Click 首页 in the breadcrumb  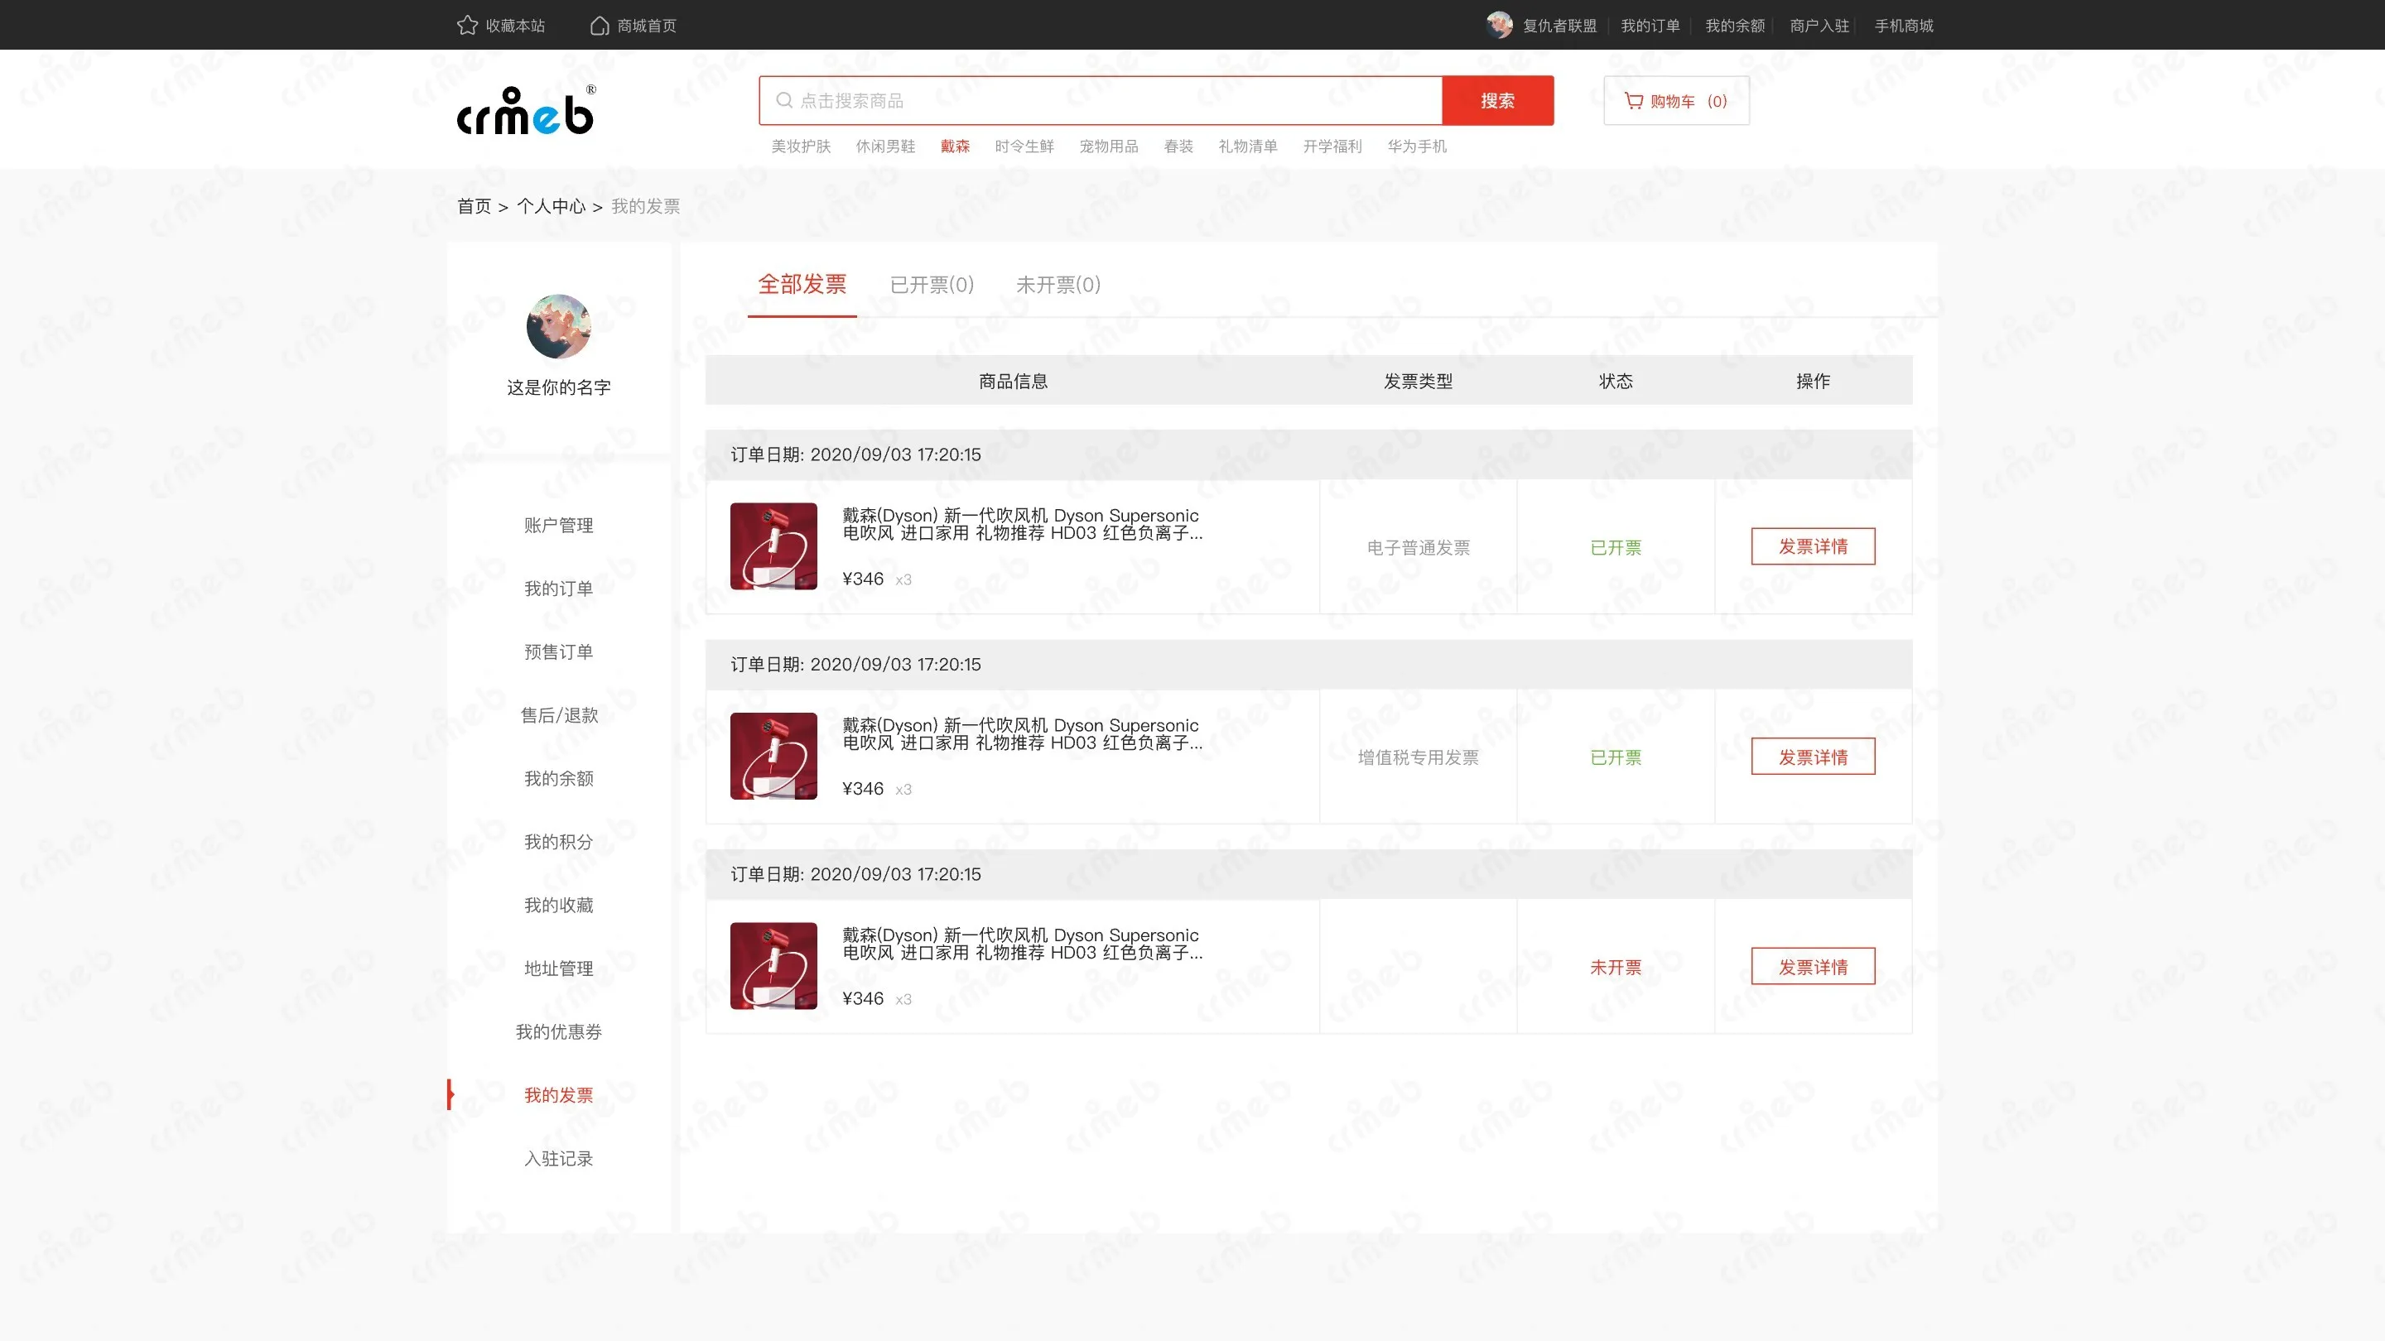pos(474,206)
